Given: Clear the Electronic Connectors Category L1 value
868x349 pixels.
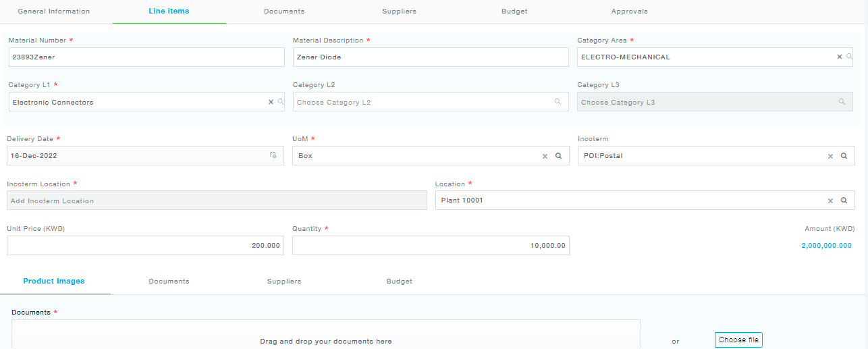Looking at the screenshot, I should (x=271, y=102).
